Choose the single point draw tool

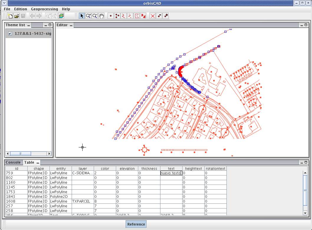click(x=111, y=16)
